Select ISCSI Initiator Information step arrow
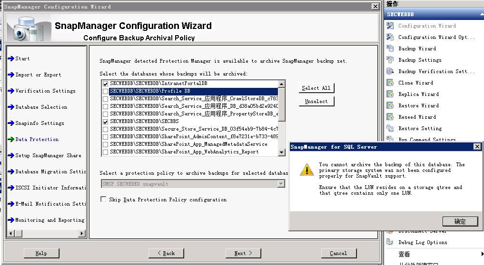 tap(11, 188)
